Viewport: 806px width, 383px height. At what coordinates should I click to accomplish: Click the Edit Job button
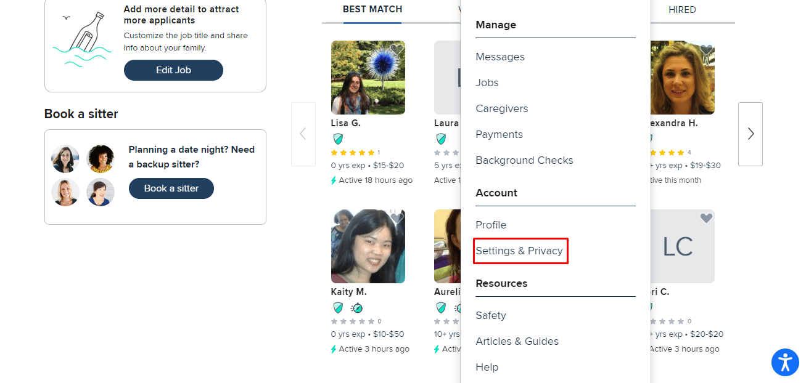click(173, 70)
